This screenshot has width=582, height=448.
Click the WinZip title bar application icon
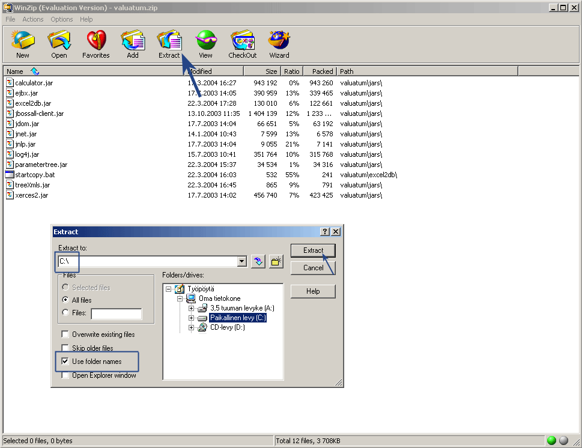8,7
